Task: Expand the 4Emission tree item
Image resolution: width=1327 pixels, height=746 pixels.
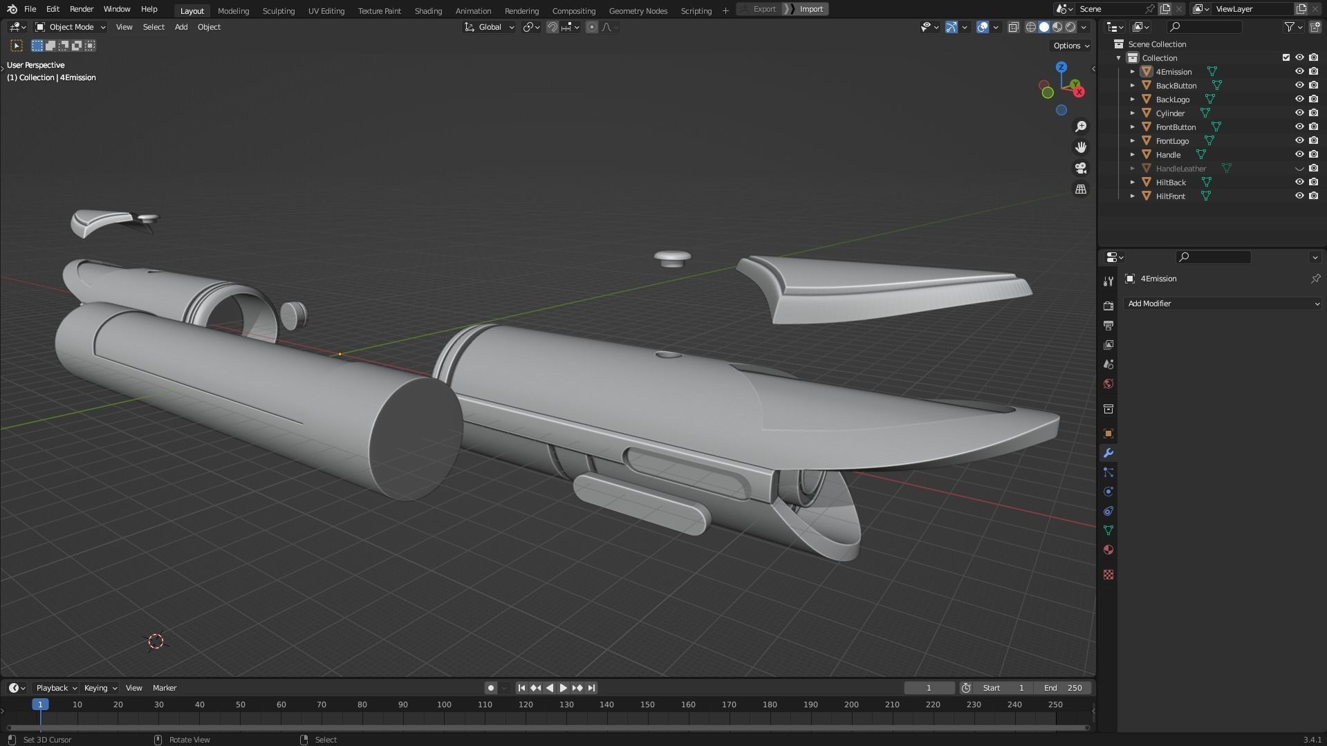Action: [x=1133, y=71]
